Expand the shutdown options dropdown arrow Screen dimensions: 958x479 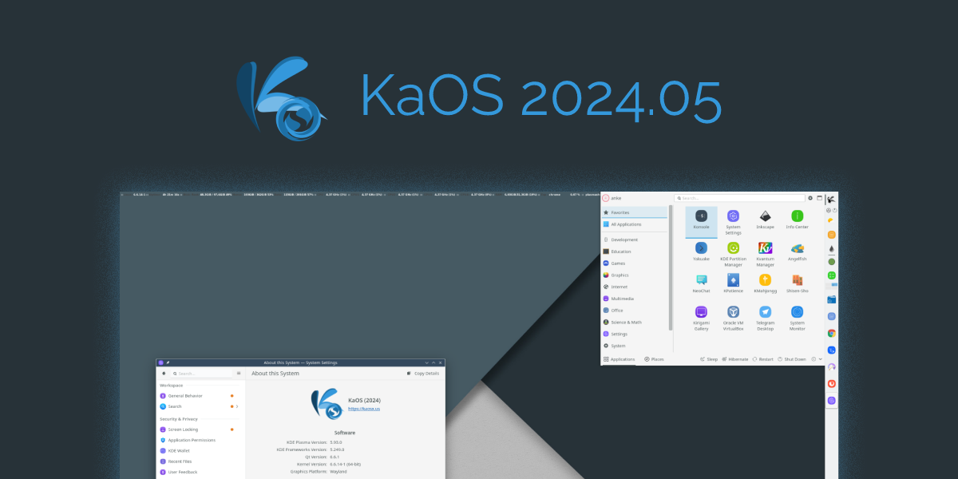tap(820, 359)
